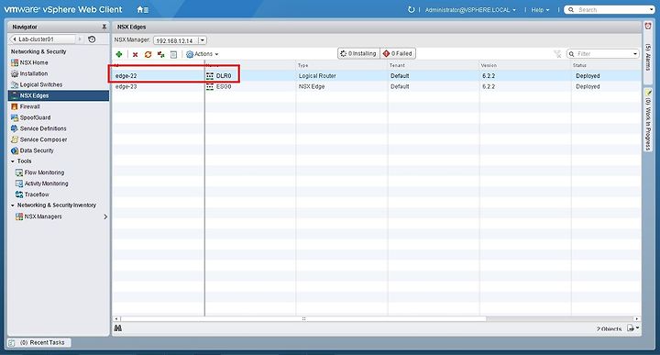This screenshot has height=355, width=660.
Task: Go to the home icon in header
Action: (x=140, y=9)
